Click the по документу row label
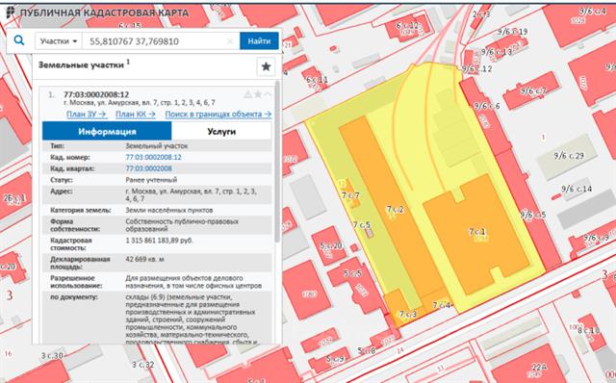The width and height of the screenshot is (616, 383). (x=74, y=297)
